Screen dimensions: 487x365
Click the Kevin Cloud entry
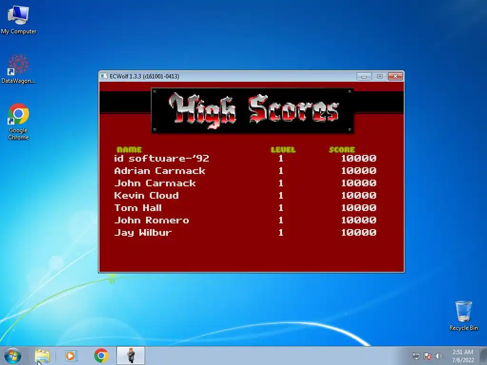[x=146, y=195]
